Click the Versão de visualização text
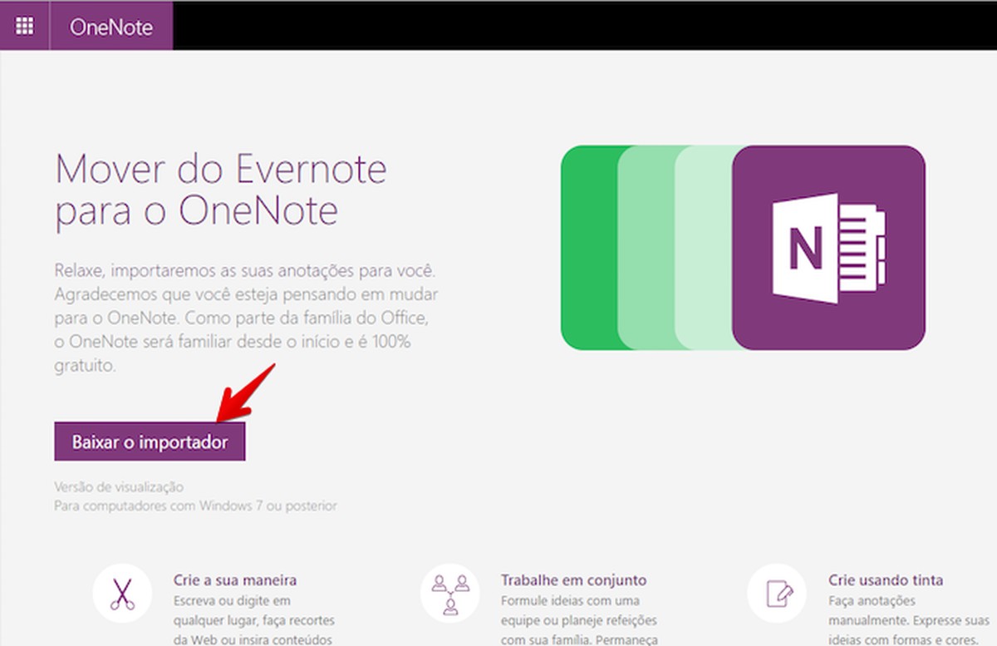Screen dimensions: 997x646 pos(119,487)
